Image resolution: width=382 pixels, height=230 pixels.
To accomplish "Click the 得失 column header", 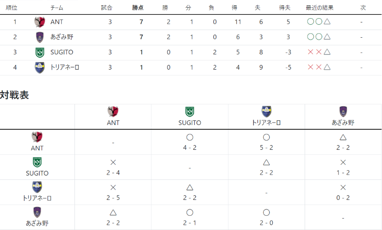I will [x=285, y=8].
